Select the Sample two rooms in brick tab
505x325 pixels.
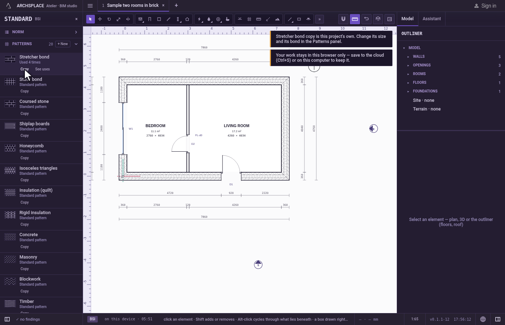tap(133, 5)
